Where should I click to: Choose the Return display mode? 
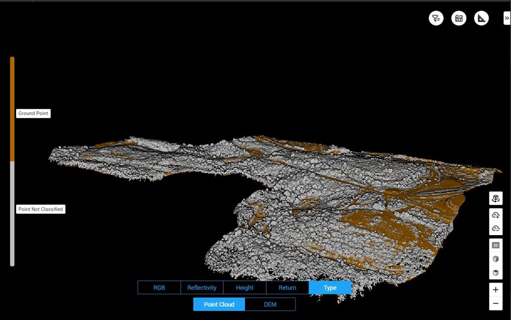coord(287,288)
